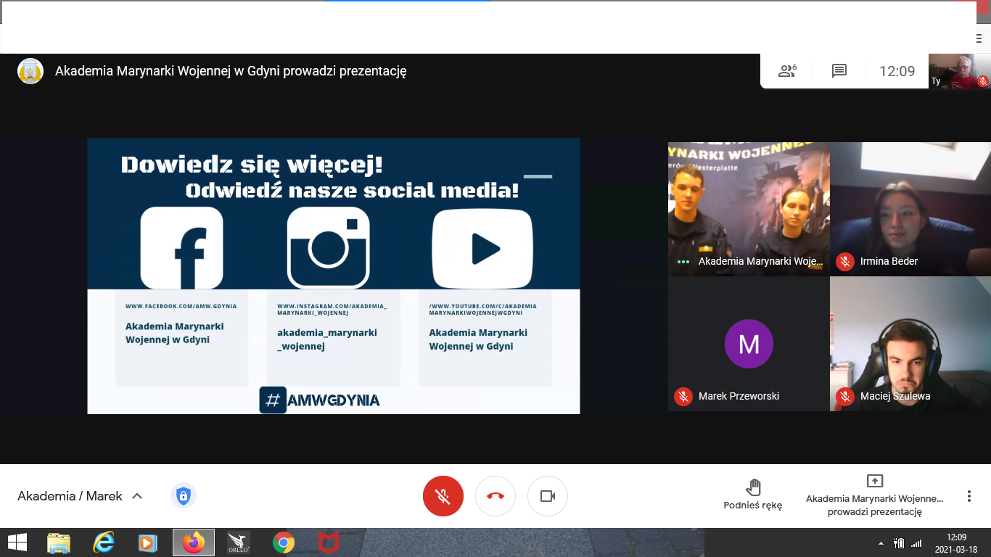Image resolution: width=991 pixels, height=557 pixels.
Task: Click the presenter's round logo avatar
Action: pos(30,71)
